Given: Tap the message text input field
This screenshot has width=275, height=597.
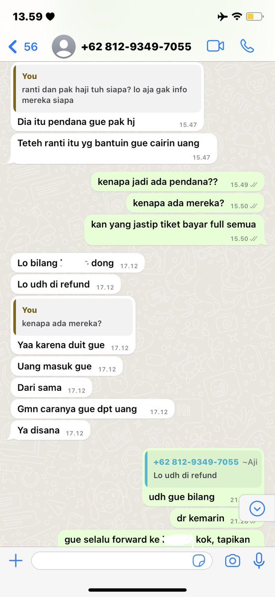Looking at the screenshot, I should [x=122, y=561].
